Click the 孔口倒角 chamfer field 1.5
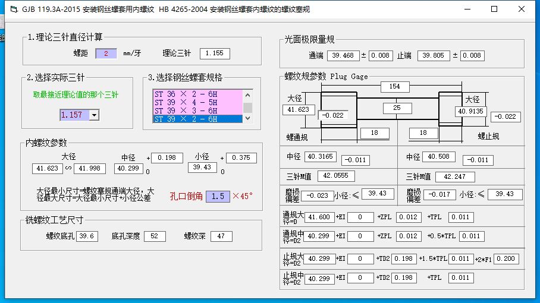540x303 pixels. (218, 197)
